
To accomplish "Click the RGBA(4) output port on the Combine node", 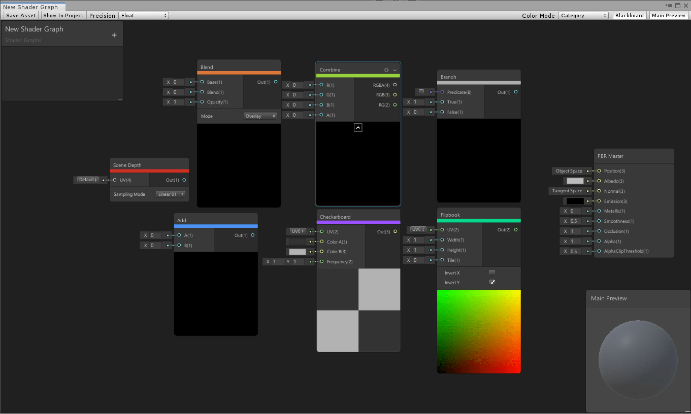I will (x=396, y=85).
